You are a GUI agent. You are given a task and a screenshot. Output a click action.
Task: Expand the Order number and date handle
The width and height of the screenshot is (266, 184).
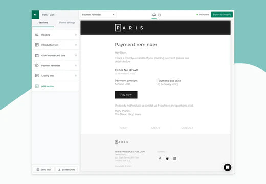pos(76,55)
